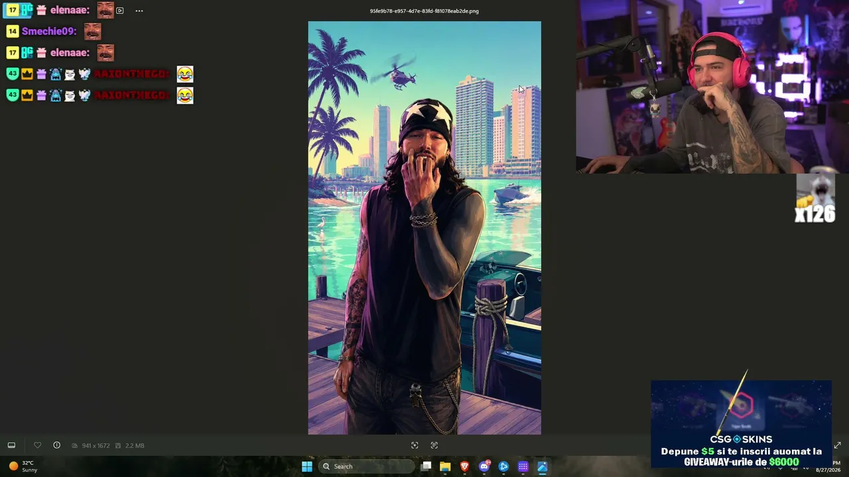Open the purple grid app on taskbar

tap(523, 466)
